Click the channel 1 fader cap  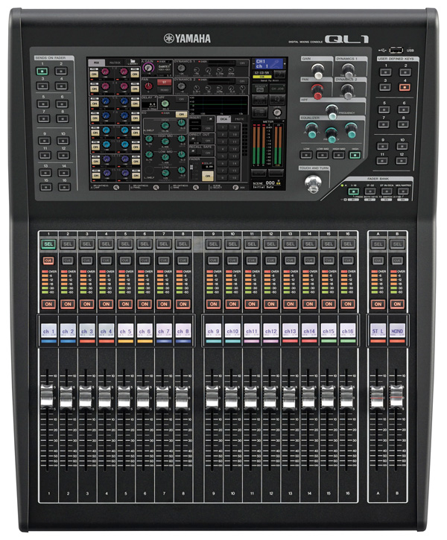click(47, 397)
